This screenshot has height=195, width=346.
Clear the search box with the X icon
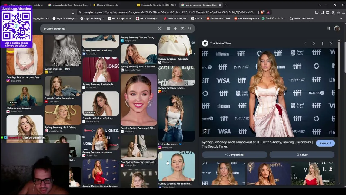coord(159,28)
